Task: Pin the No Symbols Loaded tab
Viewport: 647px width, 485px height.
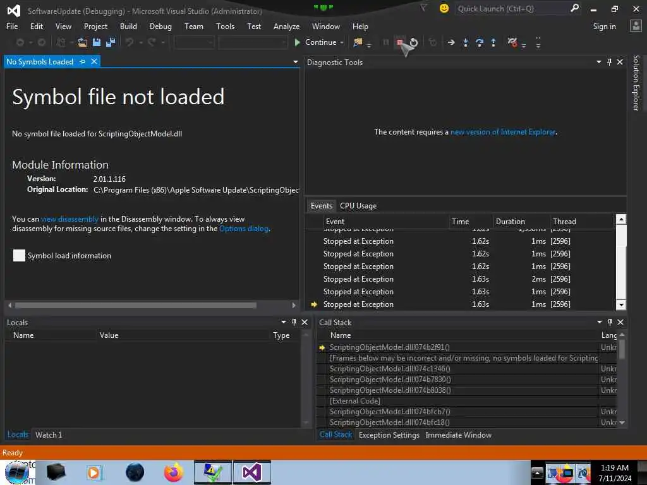Action: click(x=83, y=61)
